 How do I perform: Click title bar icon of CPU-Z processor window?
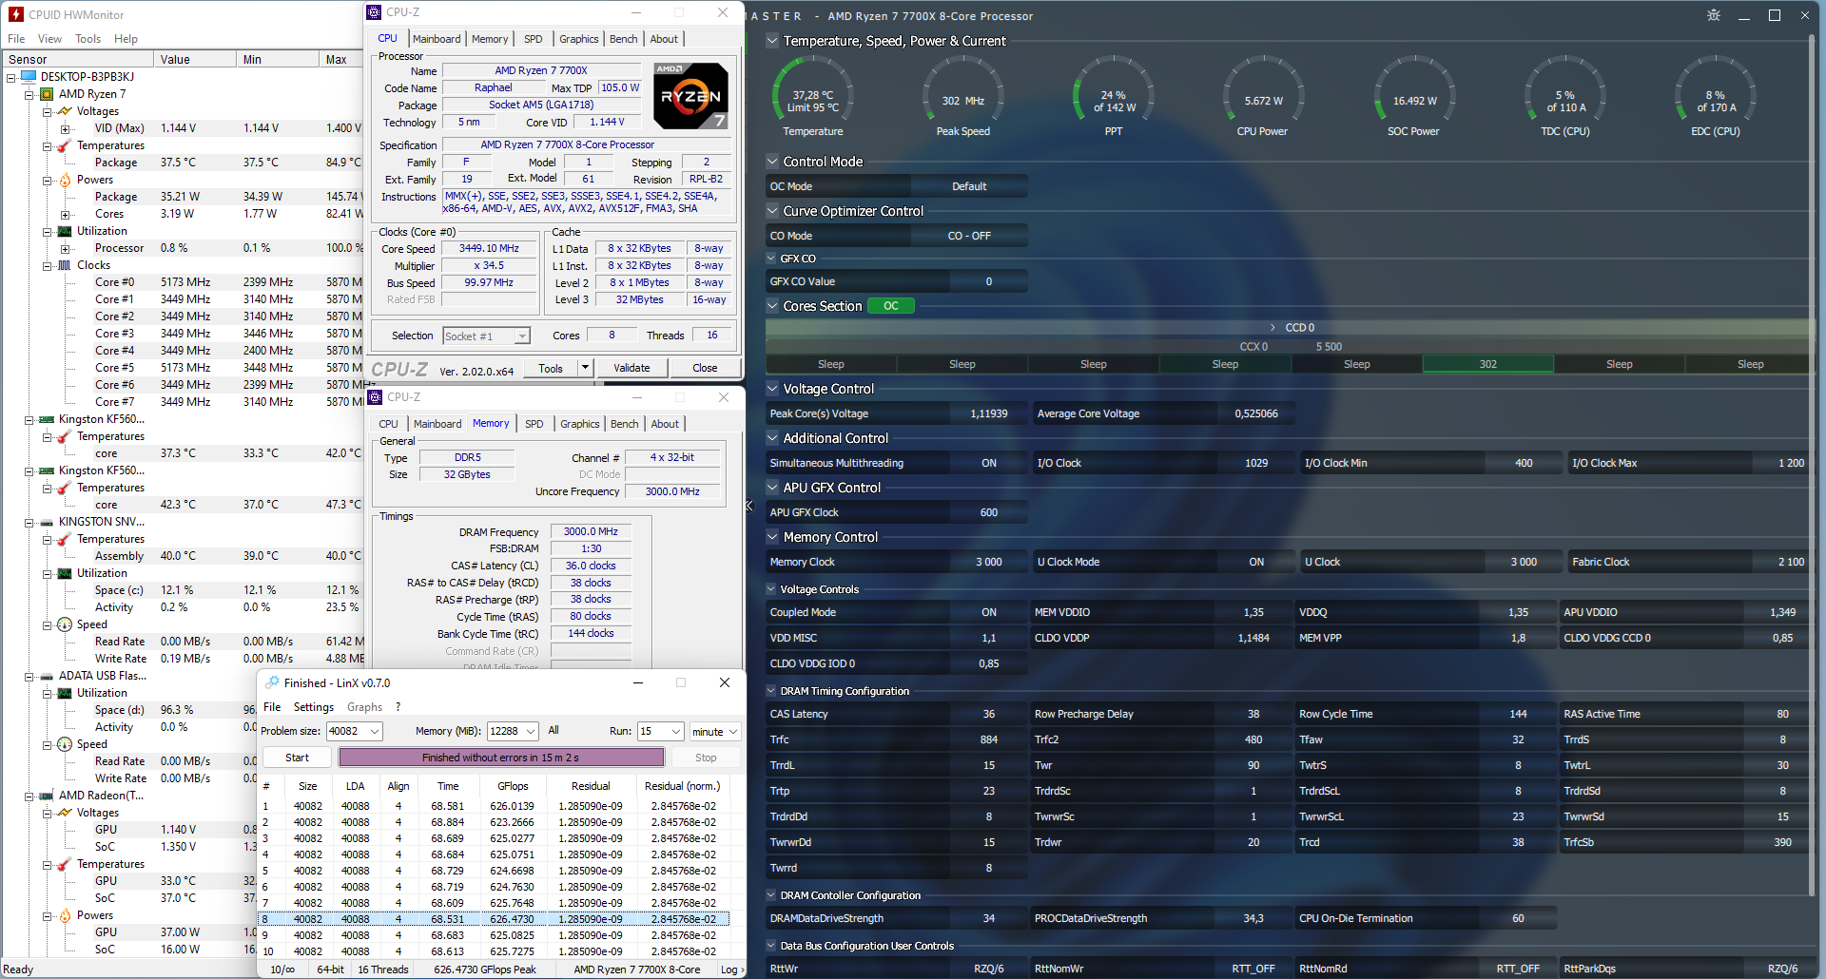(x=375, y=12)
